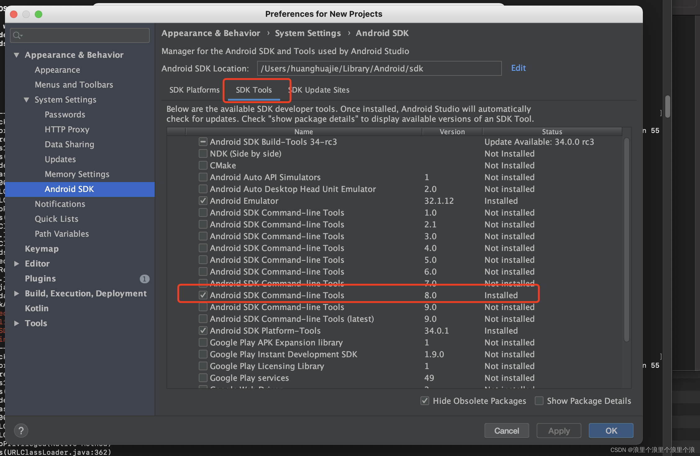Click the Edit SDK location link
Viewport: 700px width, 456px height.
coord(518,68)
